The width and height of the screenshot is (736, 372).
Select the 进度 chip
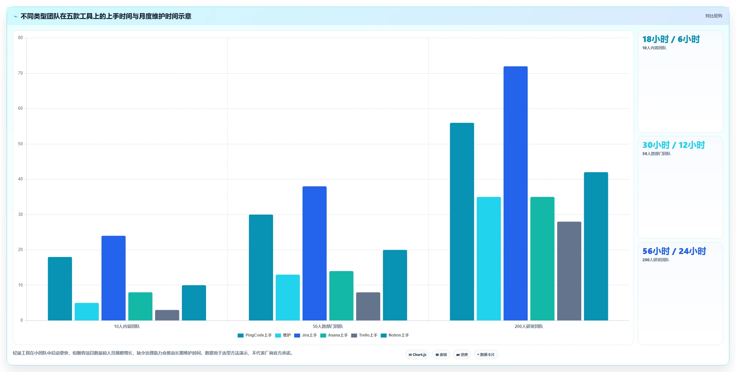(x=462, y=355)
